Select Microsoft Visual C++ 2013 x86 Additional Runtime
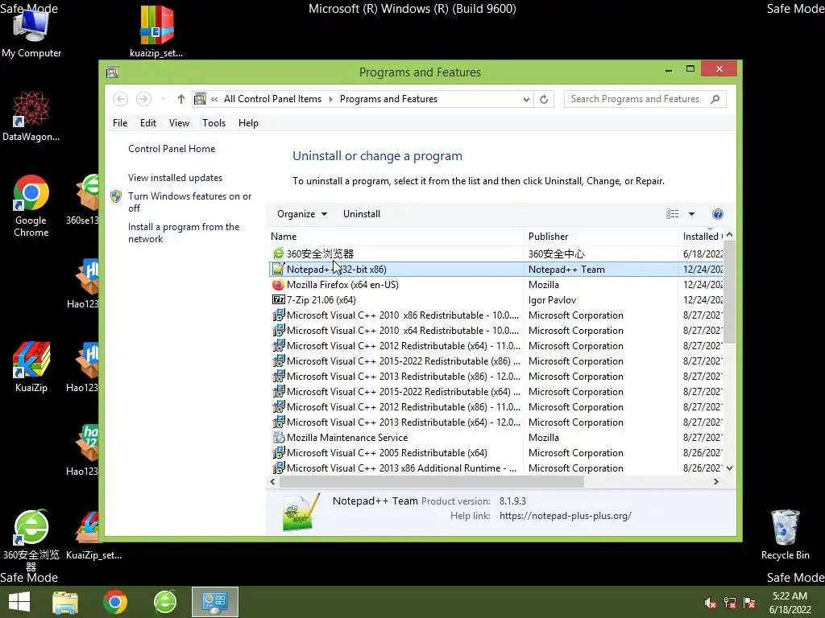Viewport: 825px width, 618px height. pos(496,468)
